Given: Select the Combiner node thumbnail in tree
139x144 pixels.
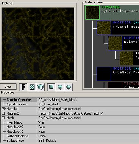Looking at the screenshot, I should coord(92,12).
